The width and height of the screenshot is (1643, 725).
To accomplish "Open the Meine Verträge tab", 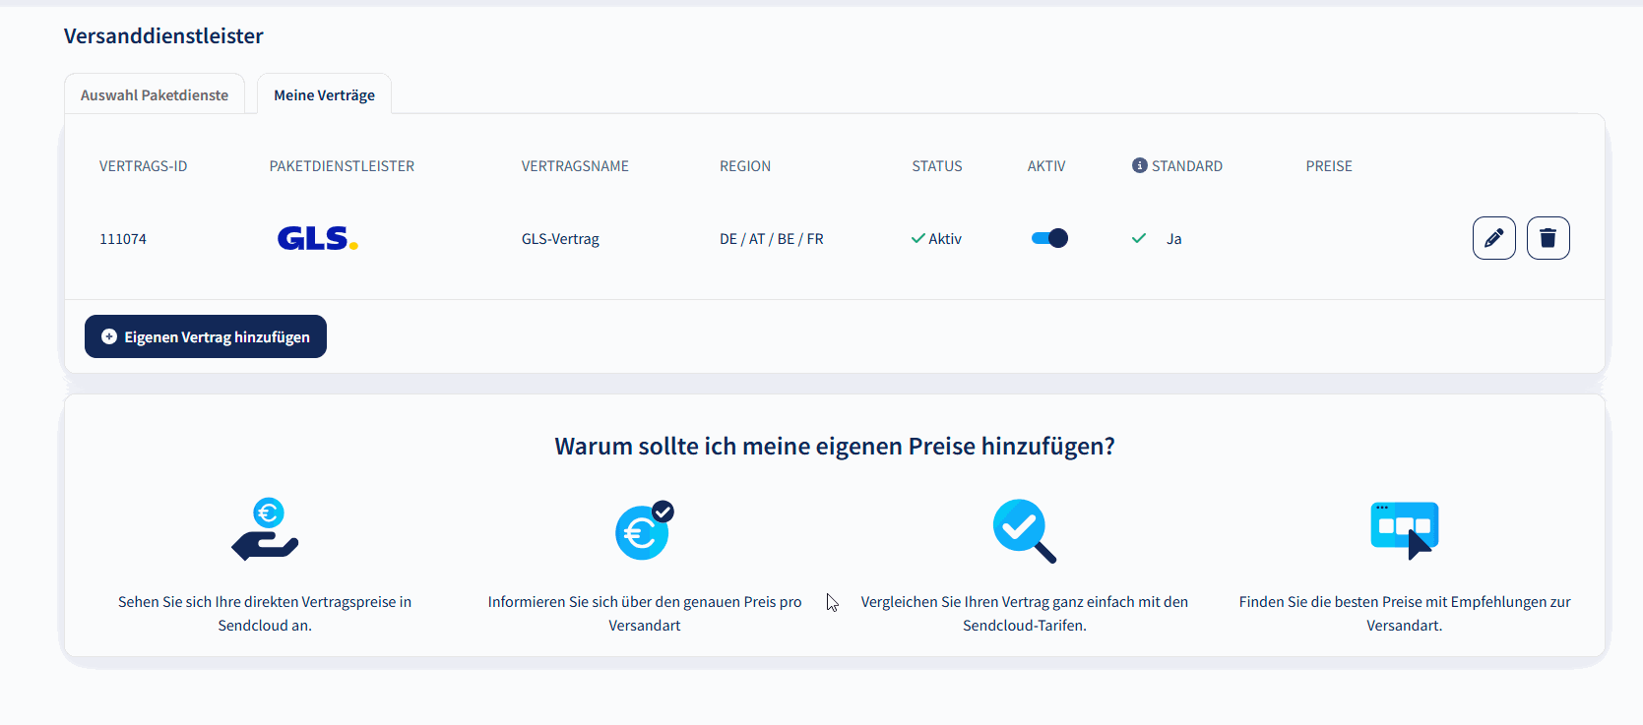I will click(x=324, y=94).
